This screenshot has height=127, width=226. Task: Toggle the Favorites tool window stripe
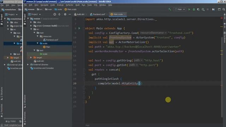(x=25, y=118)
